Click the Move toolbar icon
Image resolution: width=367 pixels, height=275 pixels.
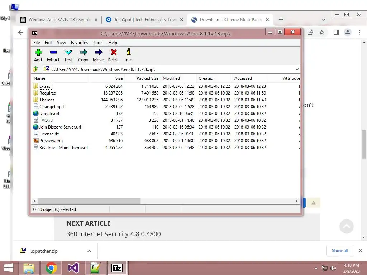coord(98,52)
